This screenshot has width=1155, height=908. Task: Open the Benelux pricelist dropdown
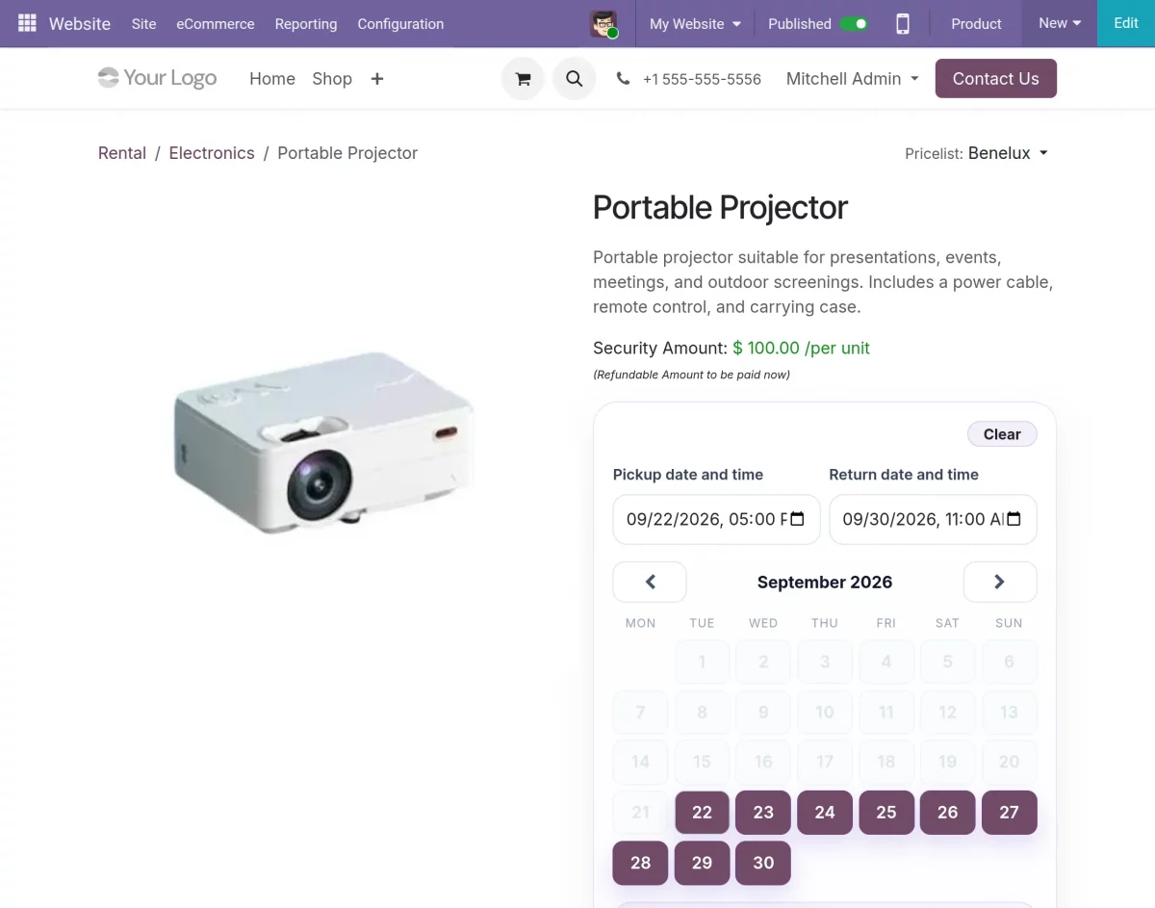pos(1008,153)
